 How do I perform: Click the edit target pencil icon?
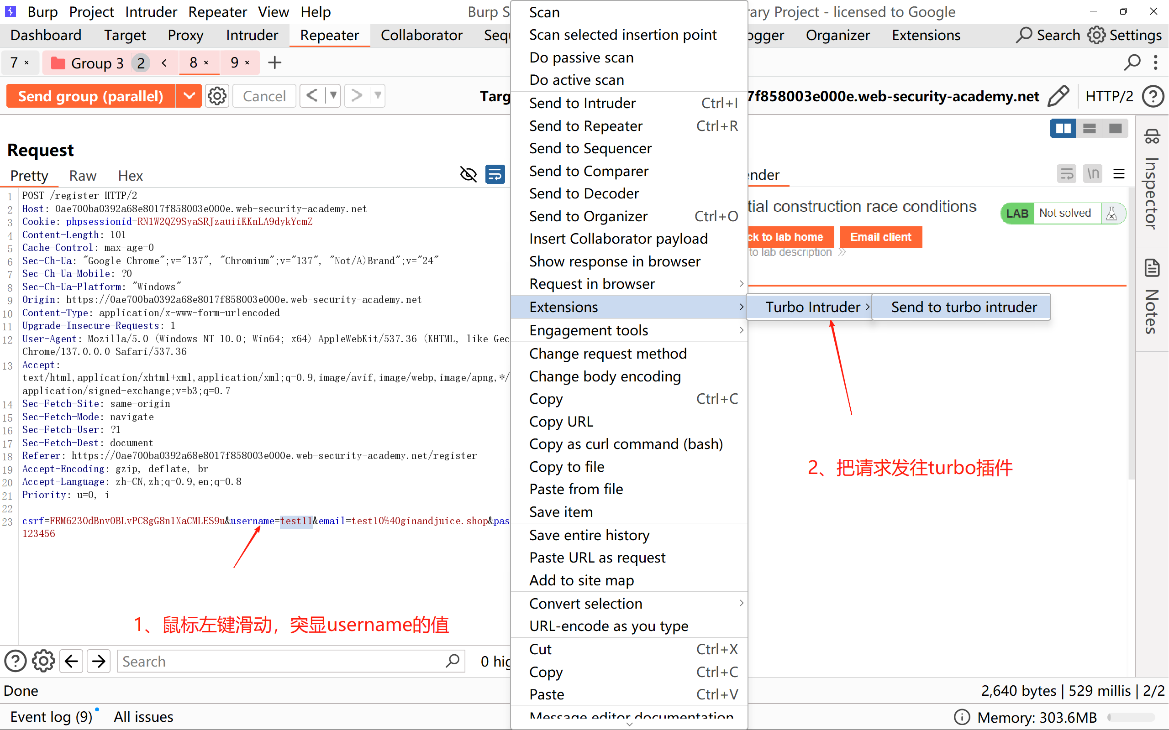point(1058,96)
